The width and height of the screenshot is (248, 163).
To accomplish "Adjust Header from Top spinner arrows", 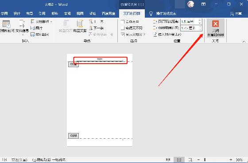I will point(200,22).
